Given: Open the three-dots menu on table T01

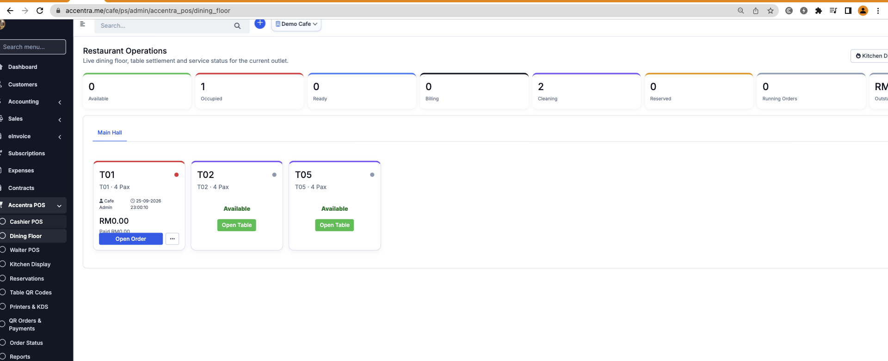Looking at the screenshot, I should click(x=172, y=239).
